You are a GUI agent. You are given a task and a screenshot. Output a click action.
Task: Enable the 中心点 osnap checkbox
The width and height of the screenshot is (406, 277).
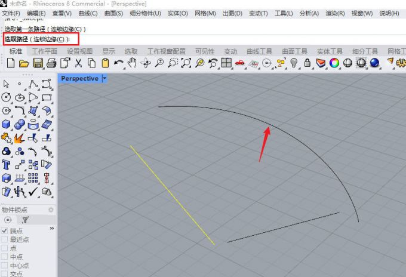tap(4, 265)
